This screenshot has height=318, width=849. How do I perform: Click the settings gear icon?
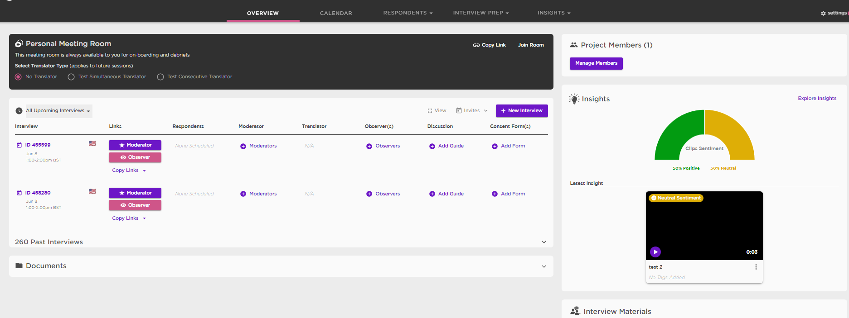tap(823, 13)
